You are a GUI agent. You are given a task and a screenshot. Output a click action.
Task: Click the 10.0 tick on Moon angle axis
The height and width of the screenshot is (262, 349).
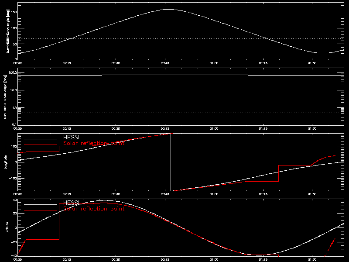point(14,90)
